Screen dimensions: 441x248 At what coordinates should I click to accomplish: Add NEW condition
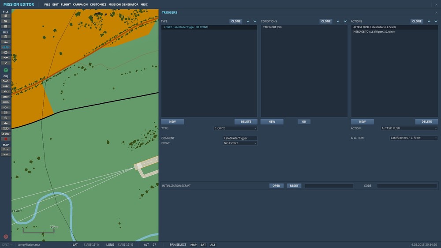tap(272, 122)
